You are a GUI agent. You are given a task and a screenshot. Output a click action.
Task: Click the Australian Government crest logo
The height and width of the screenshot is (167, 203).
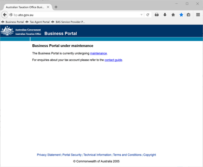pyautogui.click(x=7, y=31)
